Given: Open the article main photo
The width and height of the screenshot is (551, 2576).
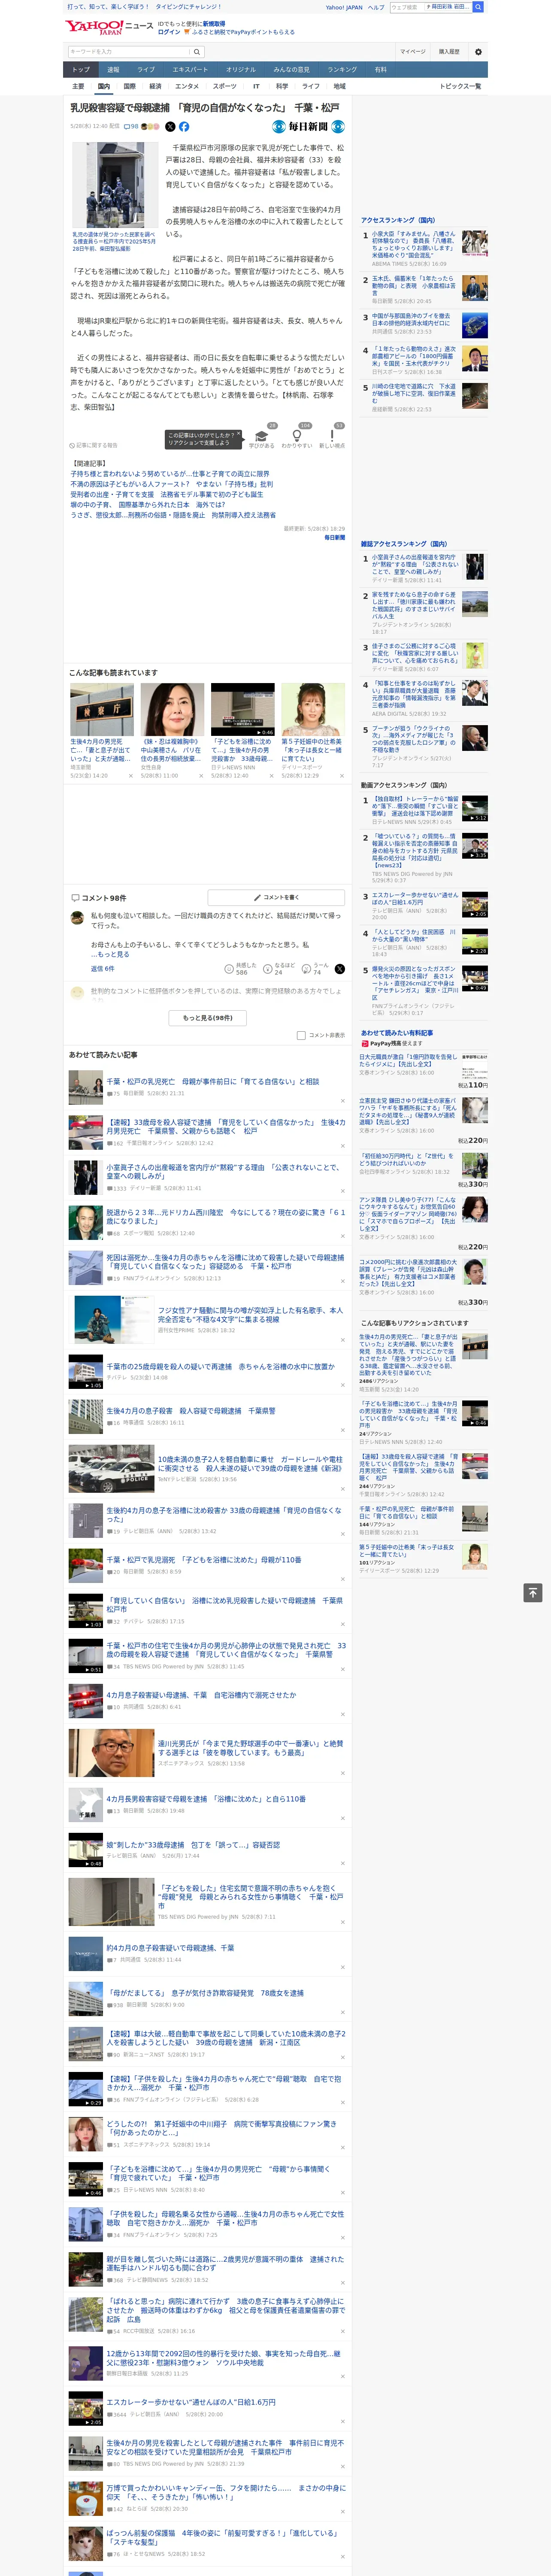Looking at the screenshot, I should coord(114,186).
